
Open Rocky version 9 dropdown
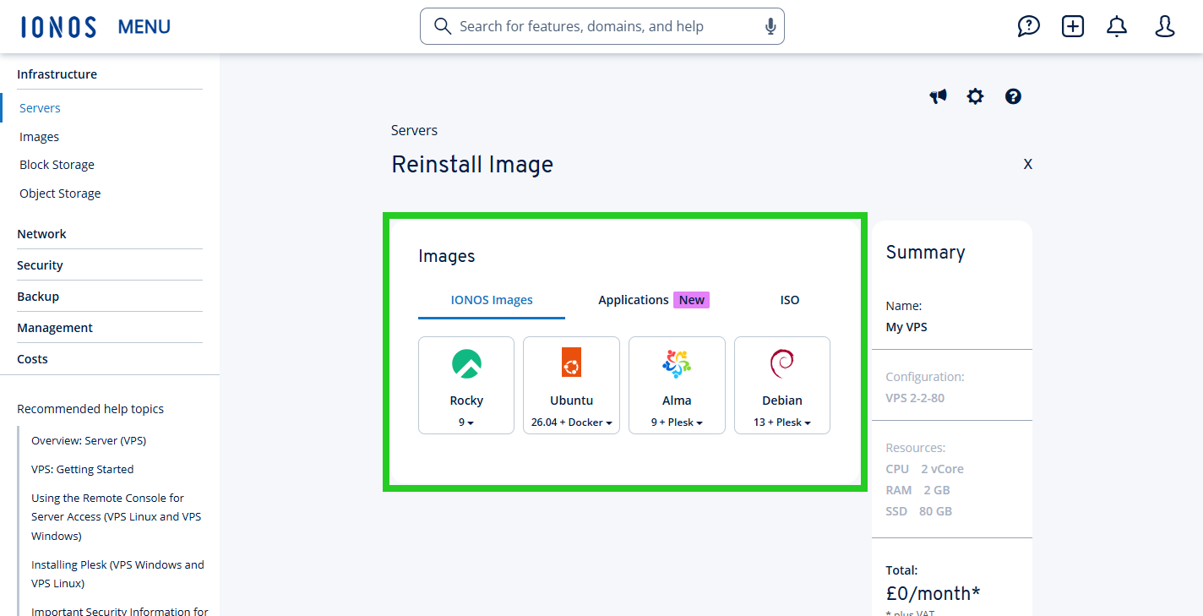[x=466, y=422]
